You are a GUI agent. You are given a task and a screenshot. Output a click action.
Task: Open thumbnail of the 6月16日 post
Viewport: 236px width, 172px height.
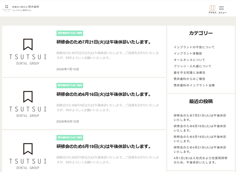tap(28, 104)
